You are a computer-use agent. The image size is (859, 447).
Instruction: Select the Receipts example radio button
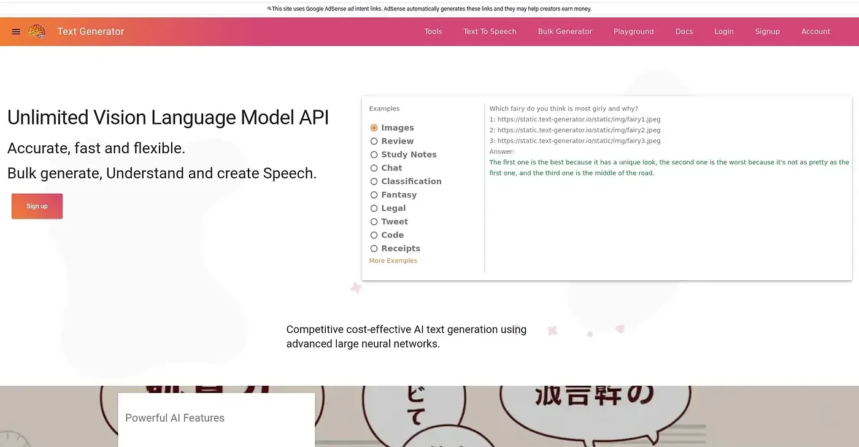pyautogui.click(x=374, y=250)
